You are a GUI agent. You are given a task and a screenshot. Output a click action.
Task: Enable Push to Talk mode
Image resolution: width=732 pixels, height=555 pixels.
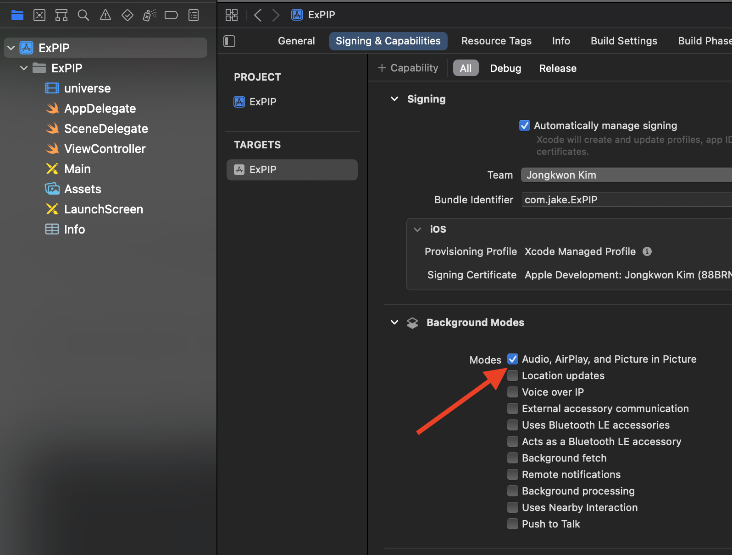513,524
